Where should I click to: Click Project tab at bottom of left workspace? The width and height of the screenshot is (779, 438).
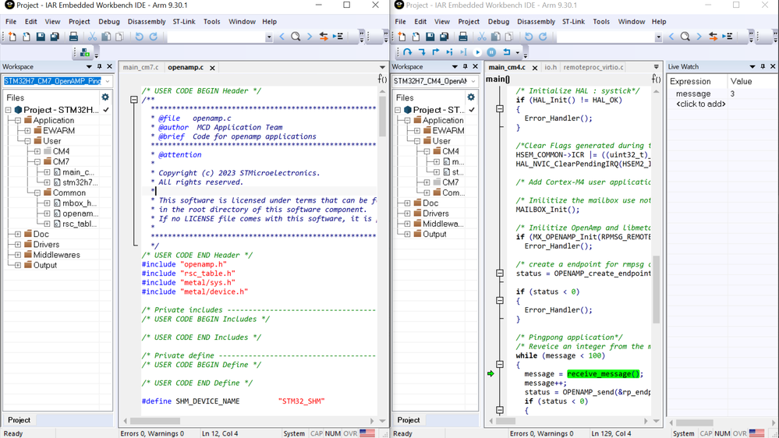(19, 420)
